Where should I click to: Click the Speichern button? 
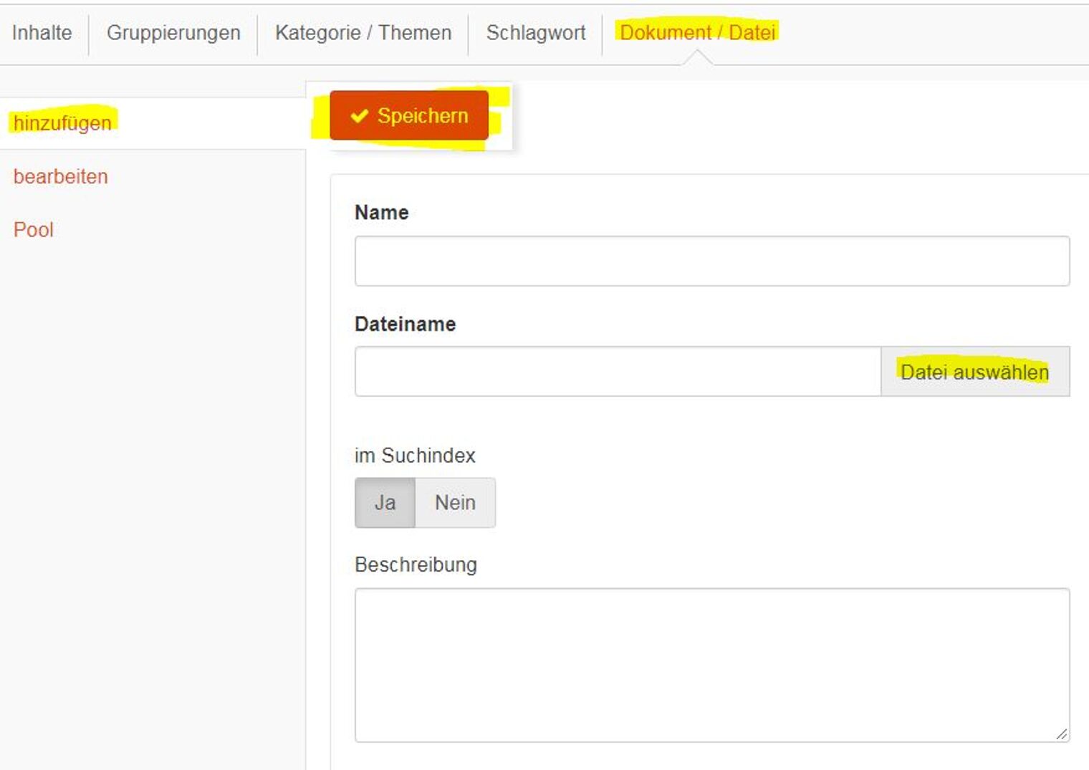(x=408, y=115)
